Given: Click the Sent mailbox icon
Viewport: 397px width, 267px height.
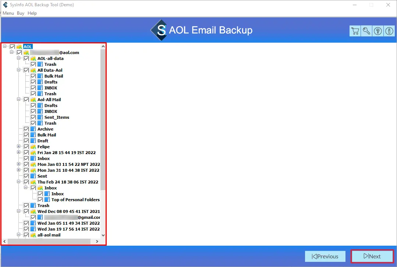Looking at the screenshot, I should pos(33,176).
